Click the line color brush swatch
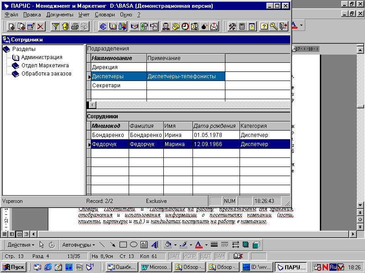Viewport: 365px width, 273px height. pos(184,245)
